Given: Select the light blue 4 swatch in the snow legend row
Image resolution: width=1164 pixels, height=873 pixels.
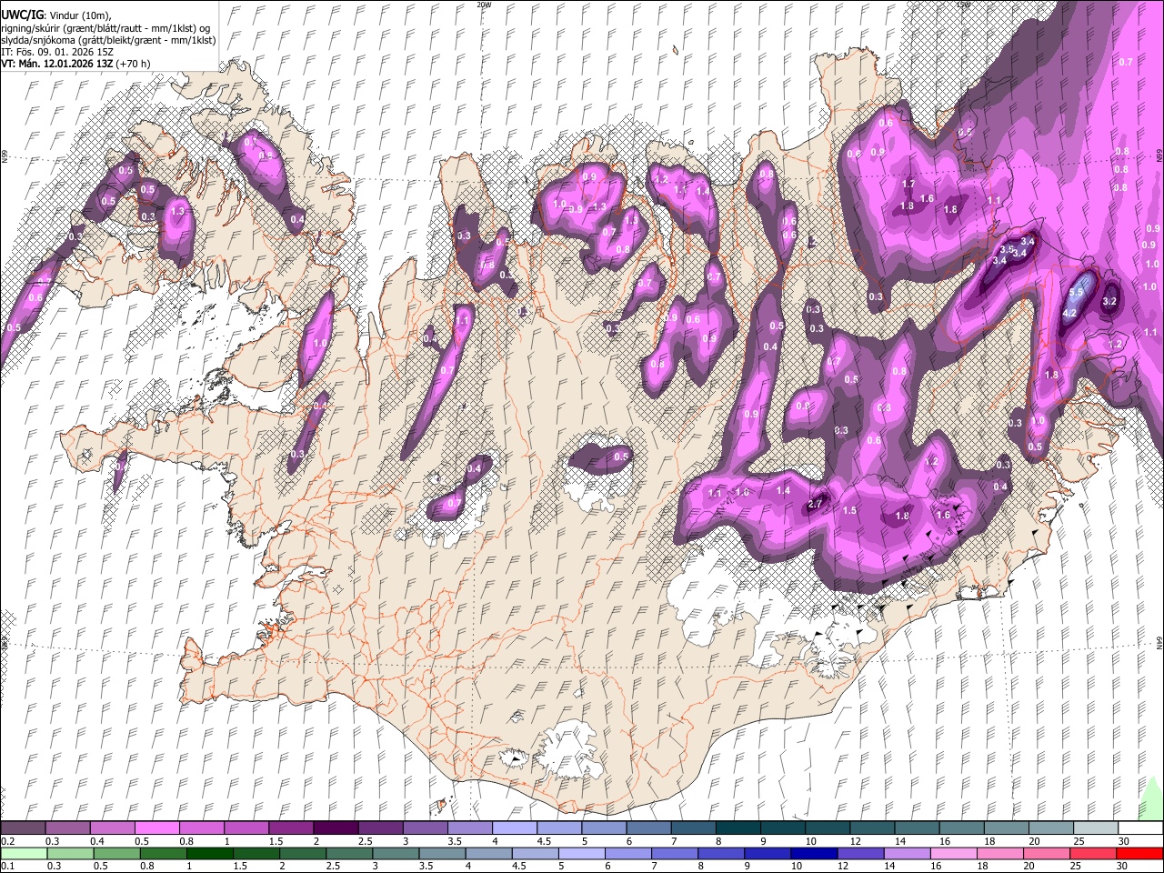Looking at the screenshot, I should pos(514,828).
